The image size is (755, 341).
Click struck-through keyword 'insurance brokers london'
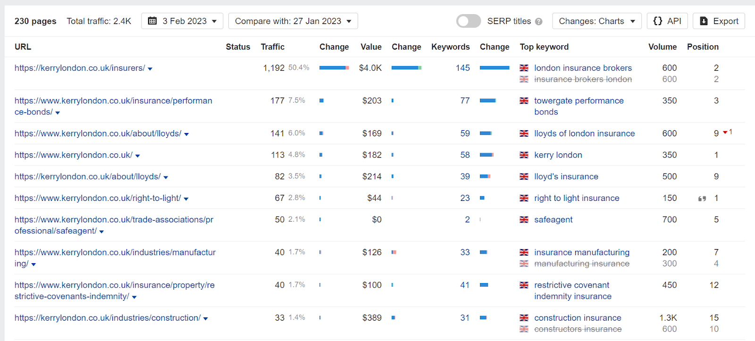tap(583, 79)
